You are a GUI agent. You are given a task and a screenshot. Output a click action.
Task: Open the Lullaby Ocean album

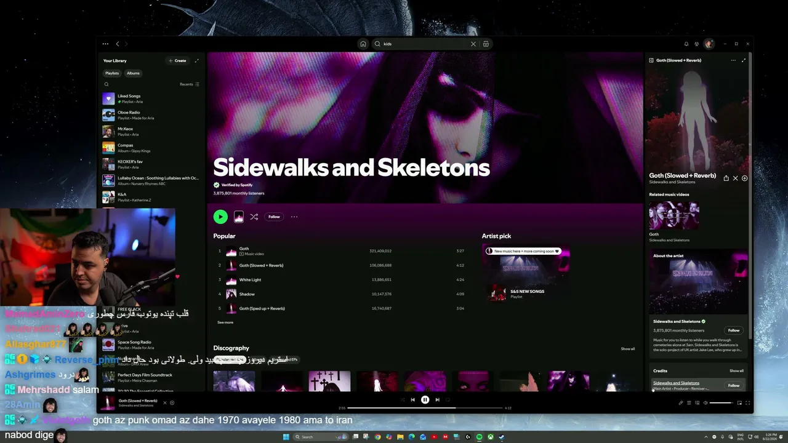tap(151, 181)
